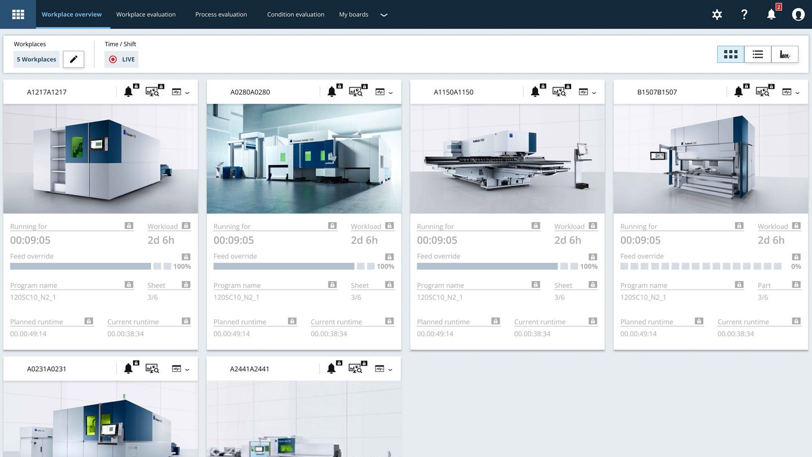
Task: Expand the My boards dropdown chevron
Action: coord(384,15)
